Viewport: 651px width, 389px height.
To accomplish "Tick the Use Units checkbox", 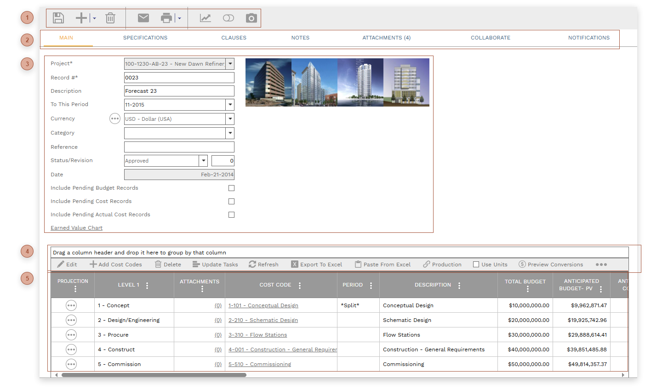I will point(476,265).
